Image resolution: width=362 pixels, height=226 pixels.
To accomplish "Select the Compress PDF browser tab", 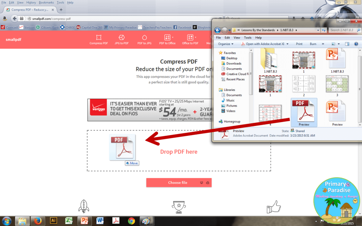I will point(30,10).
